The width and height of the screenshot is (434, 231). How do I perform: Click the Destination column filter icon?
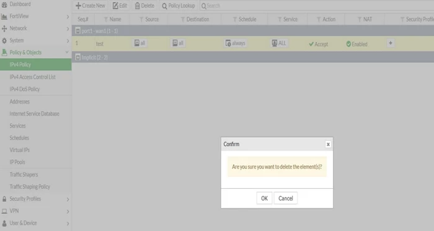click(x=183, y=19)
